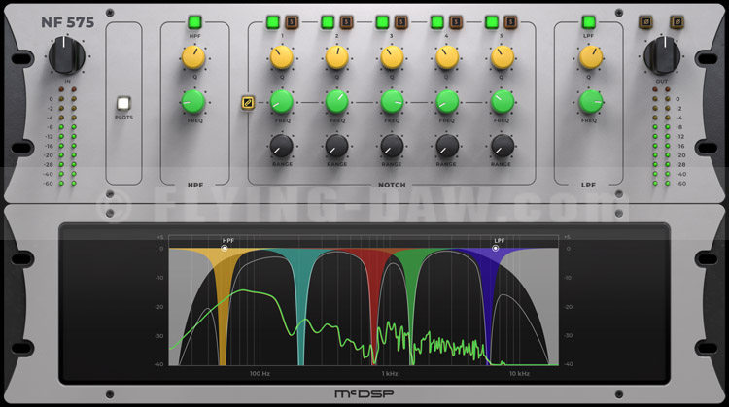Image resolution: width=729 pixels, height=407 pixels.
Task: Click the right phase invert button
Action: [x=677, y=21]
